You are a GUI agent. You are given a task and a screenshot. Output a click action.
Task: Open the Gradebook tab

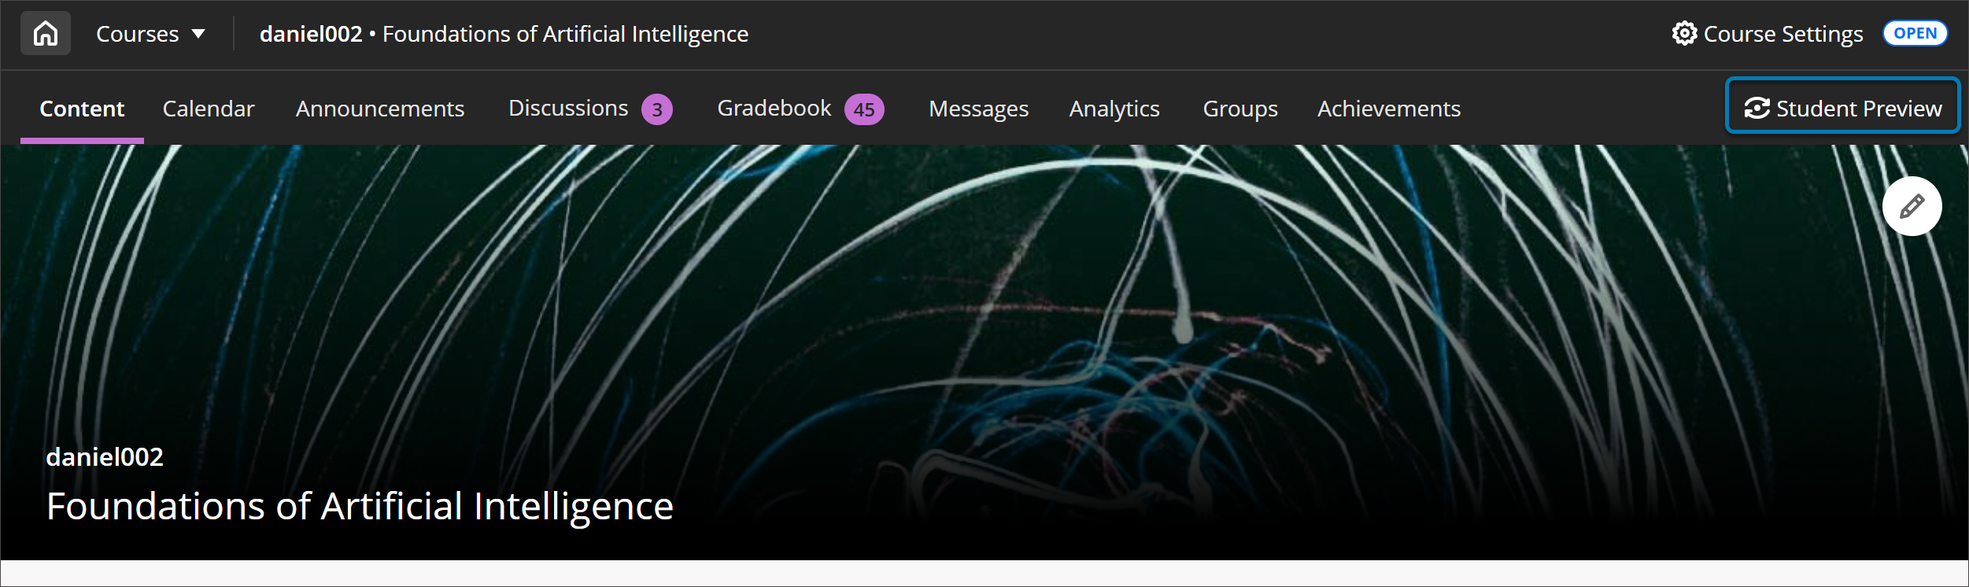pyautogui.click(x=774, y=109)
